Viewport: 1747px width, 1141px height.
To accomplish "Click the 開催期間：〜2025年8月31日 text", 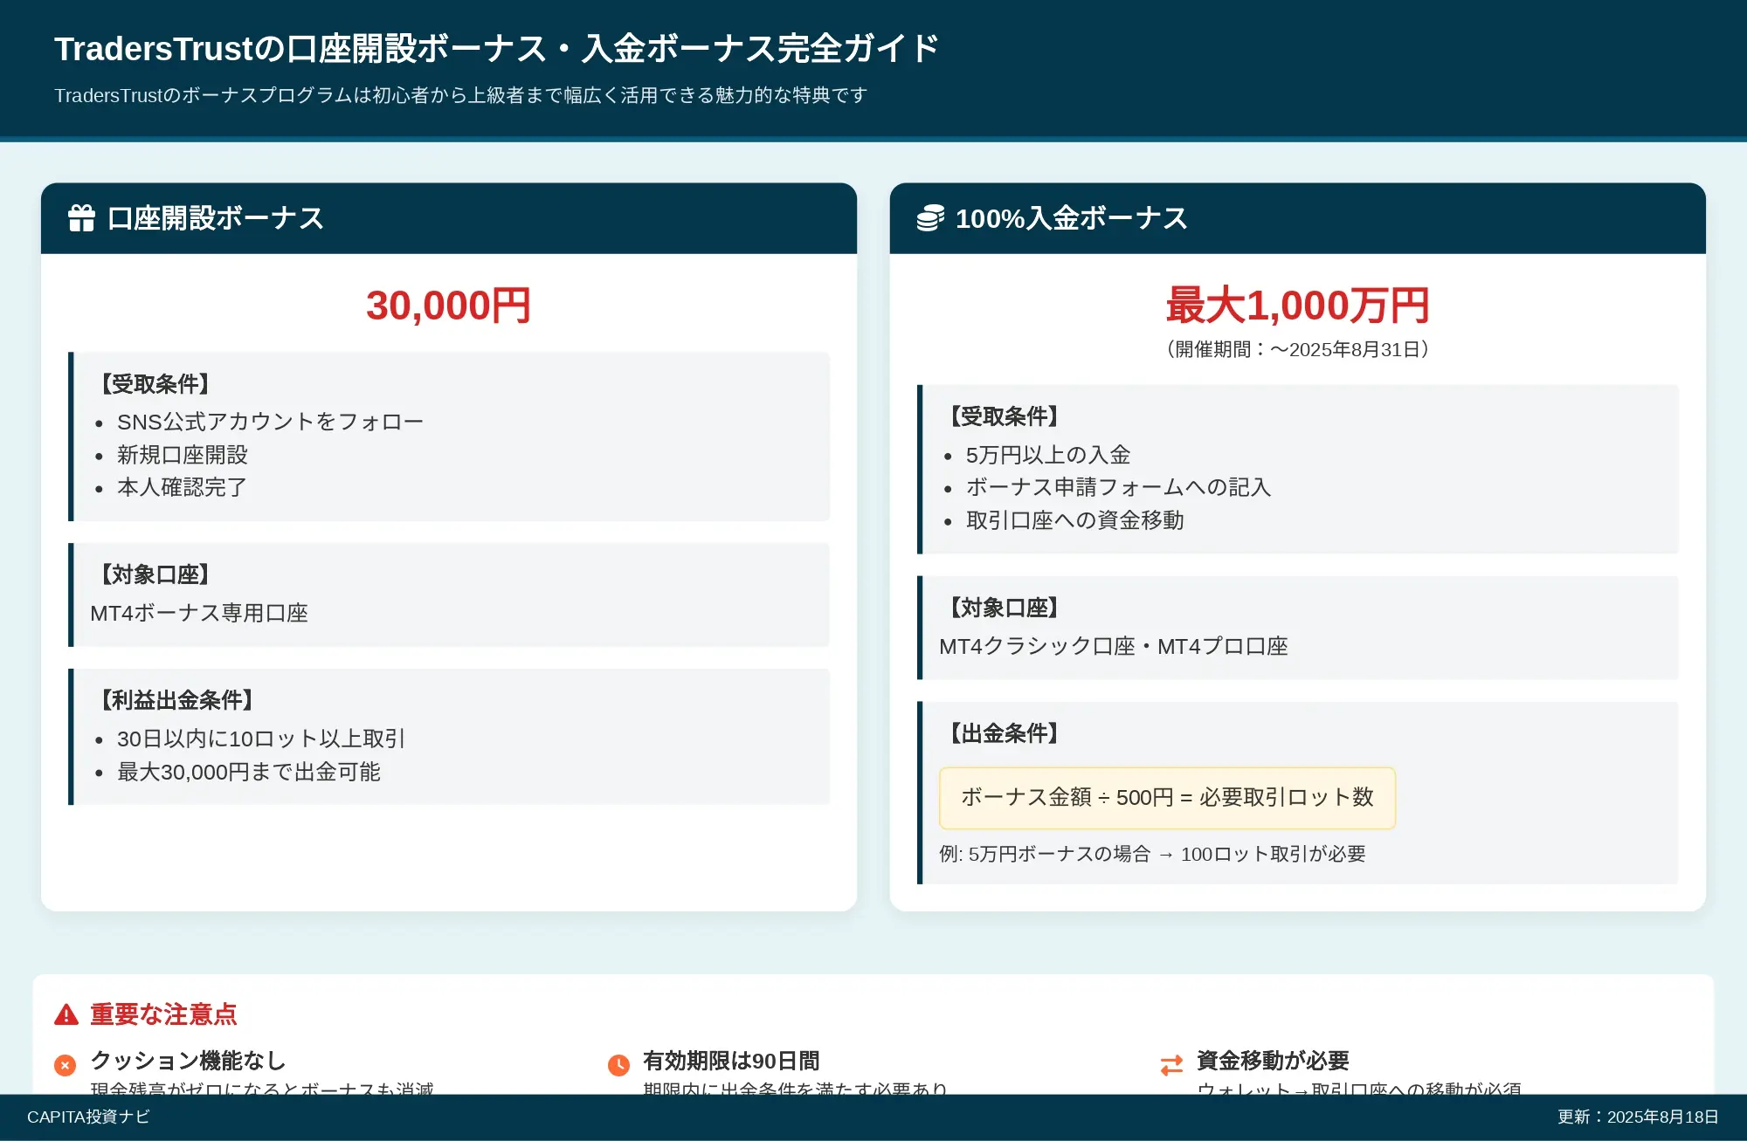I will click(1298, 350).
